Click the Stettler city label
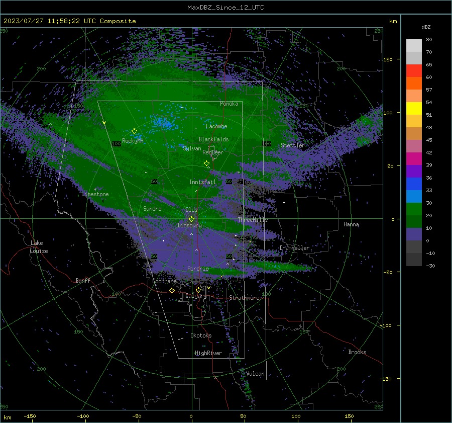This screenshot has height=423, width=452. pyautogui.click(x=293, y=145)
